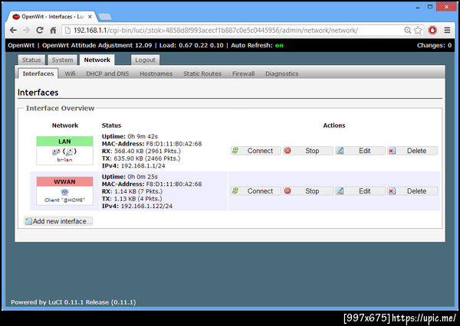Reload the page with the refresh icon
460x326 pixels.
tap(40, 30)
